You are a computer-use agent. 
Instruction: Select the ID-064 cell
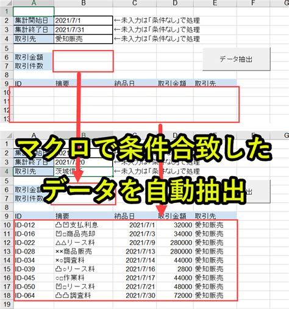pyautogui.click(x=34, y=296)
